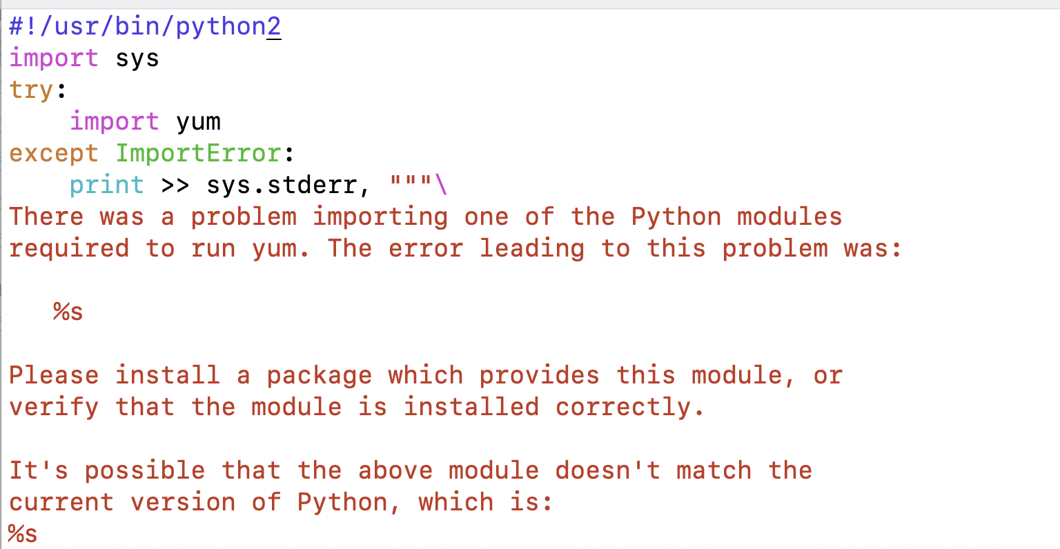Click the word 'leading' in the message
The image size is (1060, 549).
[532, 248]
